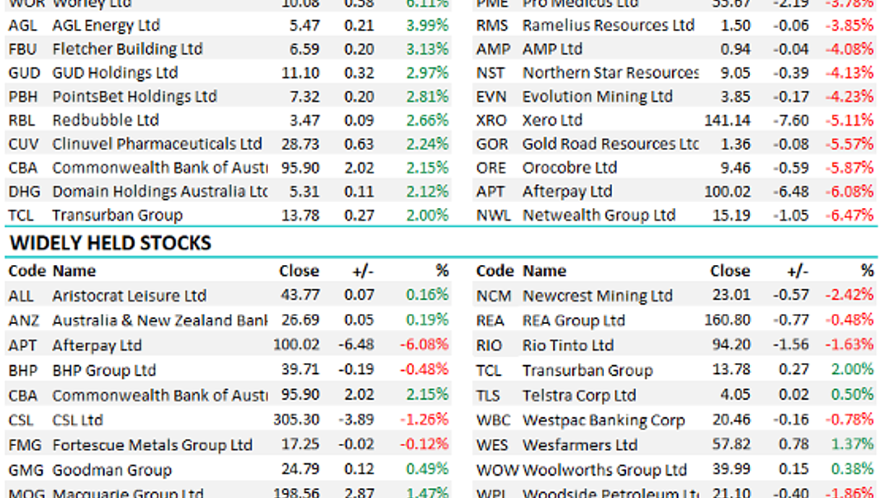Screen dimensions: 886x498
Task: Click the right table Name header
Action: [545, 271]
